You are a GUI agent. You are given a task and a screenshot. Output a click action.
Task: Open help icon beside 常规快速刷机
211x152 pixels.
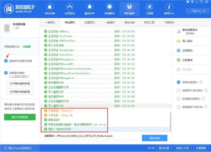pyautogui.click(x=201, y=82)
